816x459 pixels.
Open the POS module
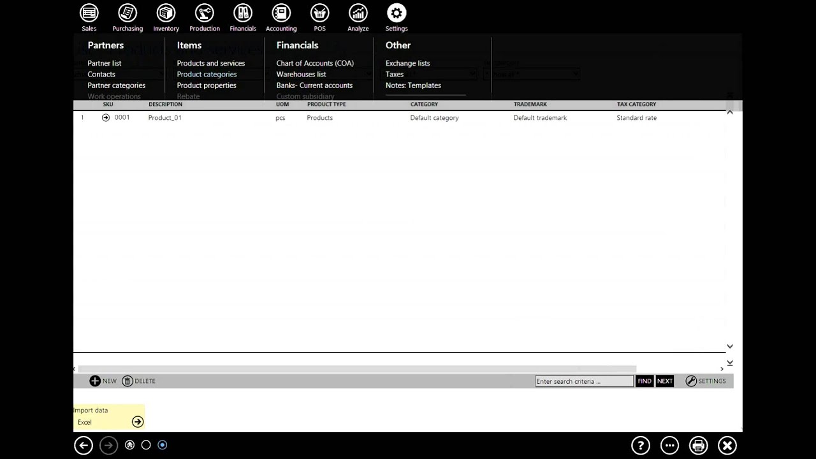(319, 18)
